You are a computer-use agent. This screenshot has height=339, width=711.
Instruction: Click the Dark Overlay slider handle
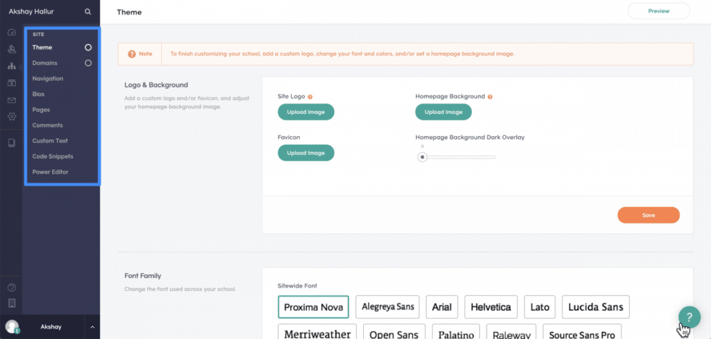tap(422, 158)
